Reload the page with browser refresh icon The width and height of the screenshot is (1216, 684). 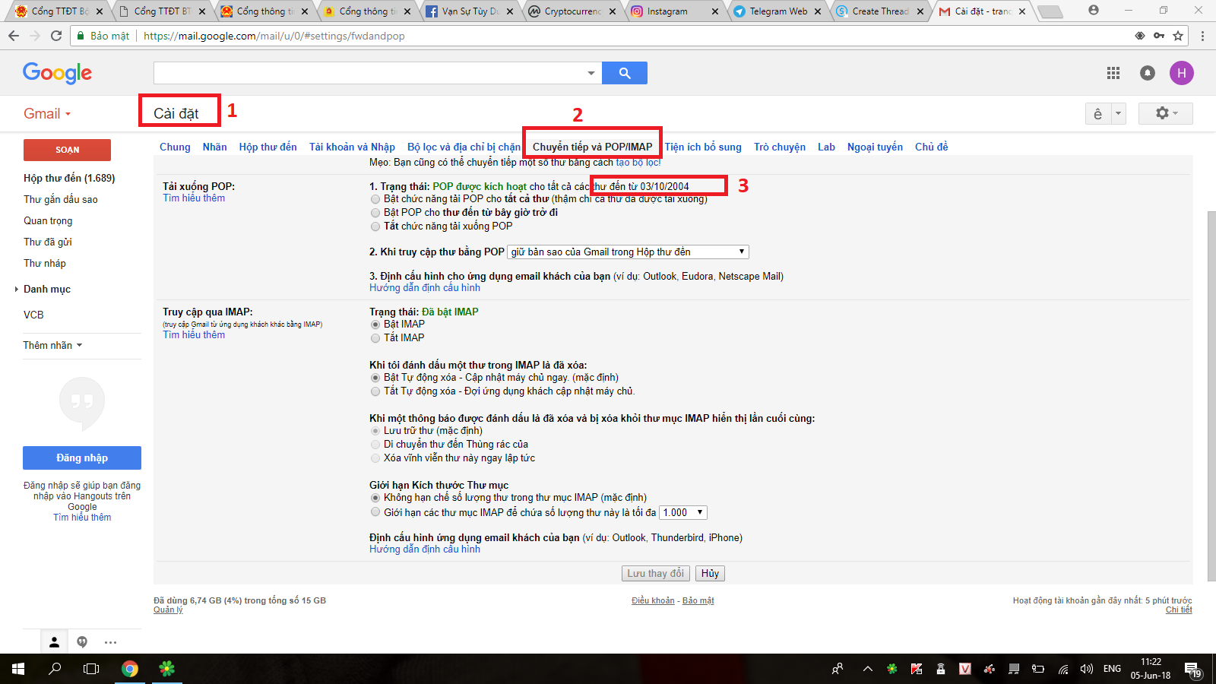pyautogui.click(x=55, y=36)
